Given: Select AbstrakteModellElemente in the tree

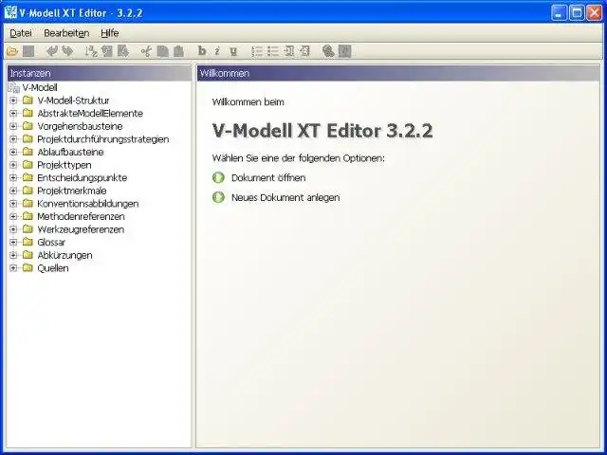Looking at the screenshot, I should click(90, 114).
